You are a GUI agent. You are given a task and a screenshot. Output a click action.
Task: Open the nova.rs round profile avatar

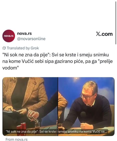[8, 36]
